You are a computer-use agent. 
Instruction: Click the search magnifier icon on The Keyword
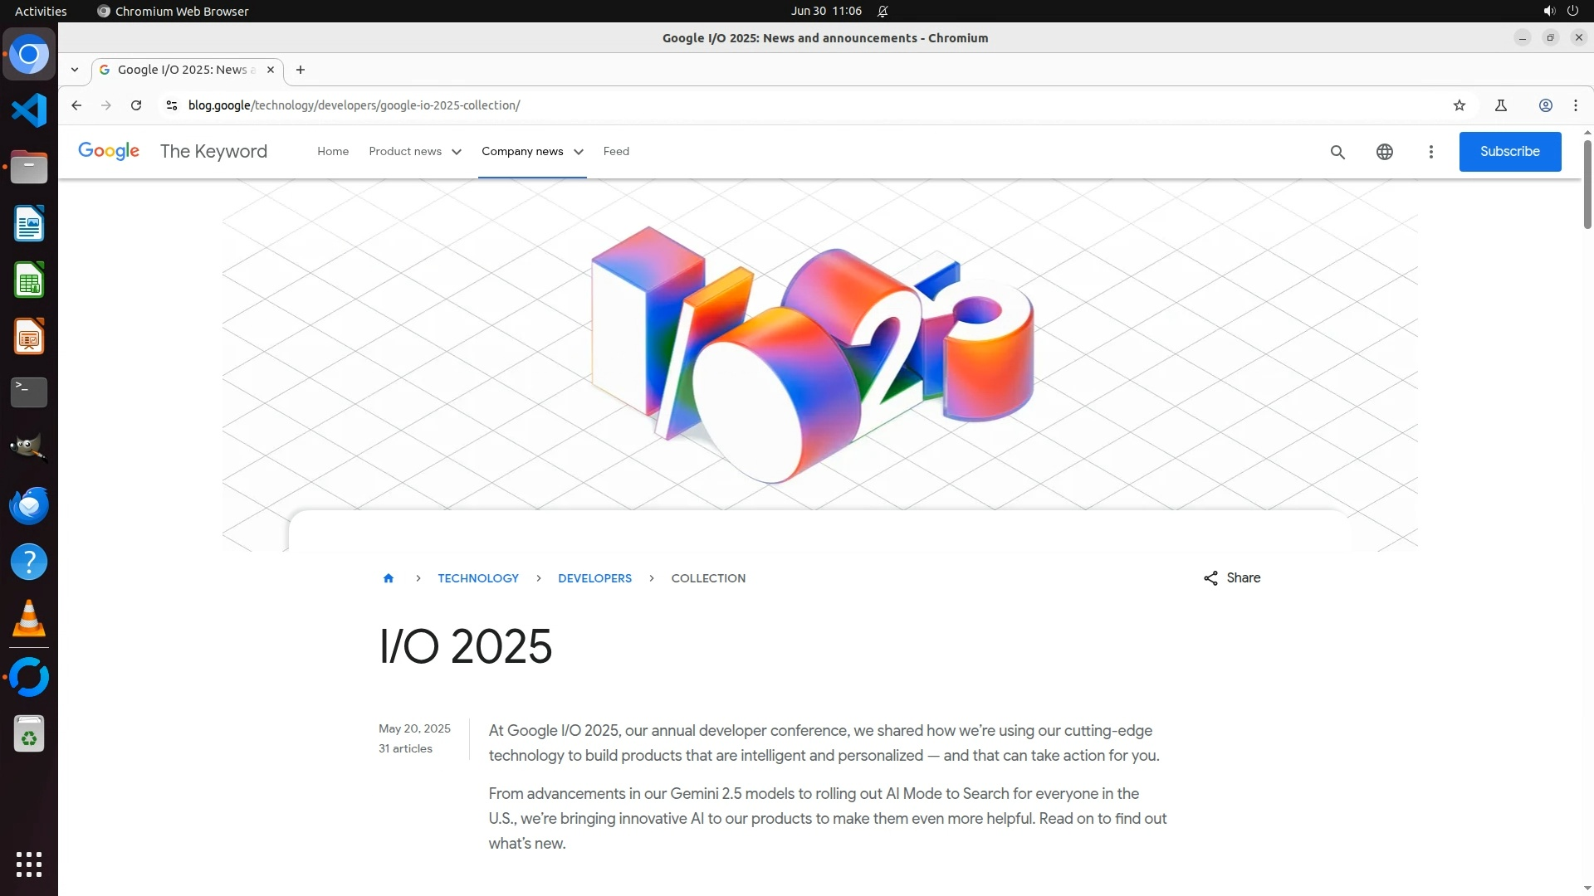click(x=1337, y=152)
